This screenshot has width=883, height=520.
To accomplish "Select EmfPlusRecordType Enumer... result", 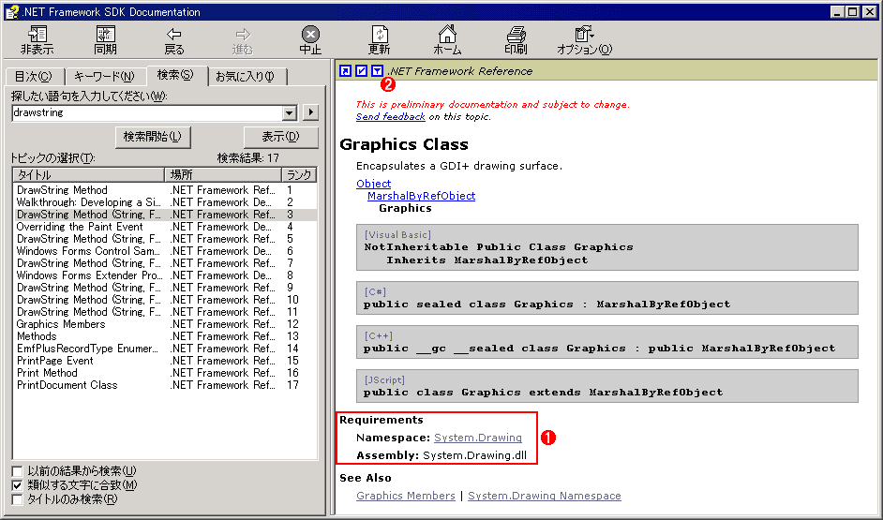I will click(164, 349).
